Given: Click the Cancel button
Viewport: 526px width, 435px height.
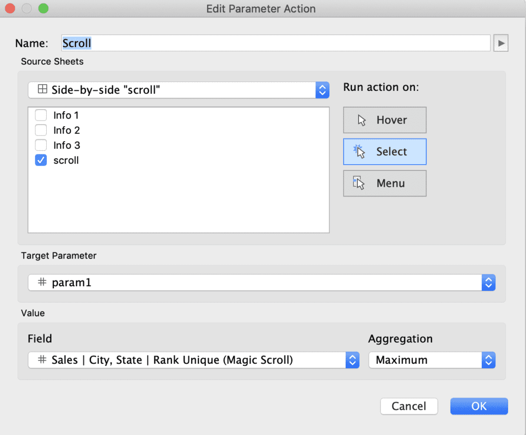Looking at the screenshot, I should tap(408, 406).
